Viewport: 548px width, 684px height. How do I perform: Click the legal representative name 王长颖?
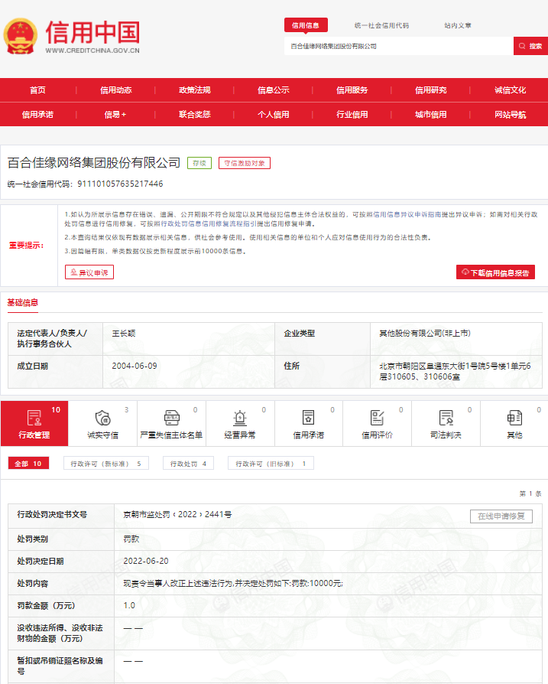pyautogui.click(x=124, y=334)
